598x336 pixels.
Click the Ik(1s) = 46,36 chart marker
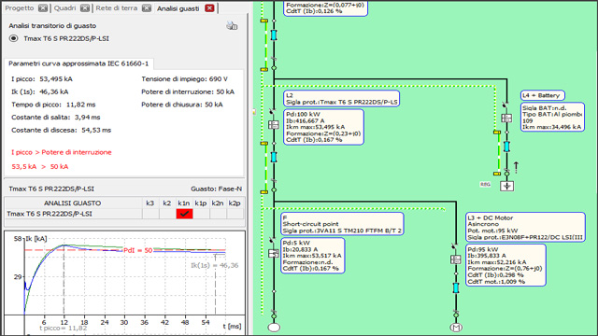point(214,265)
